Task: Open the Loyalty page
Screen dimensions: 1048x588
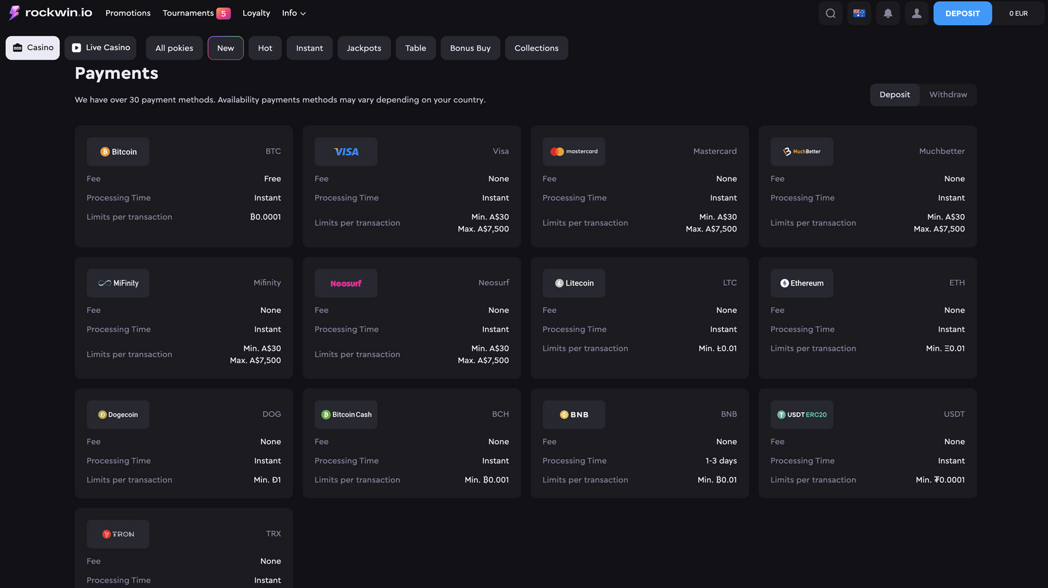Action: pyautogui.click(x=256, y=13)
